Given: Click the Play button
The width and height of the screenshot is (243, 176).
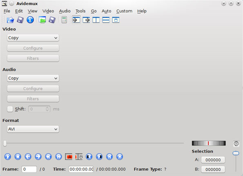Looking at the screenshot, I should [x=8, y=157].
